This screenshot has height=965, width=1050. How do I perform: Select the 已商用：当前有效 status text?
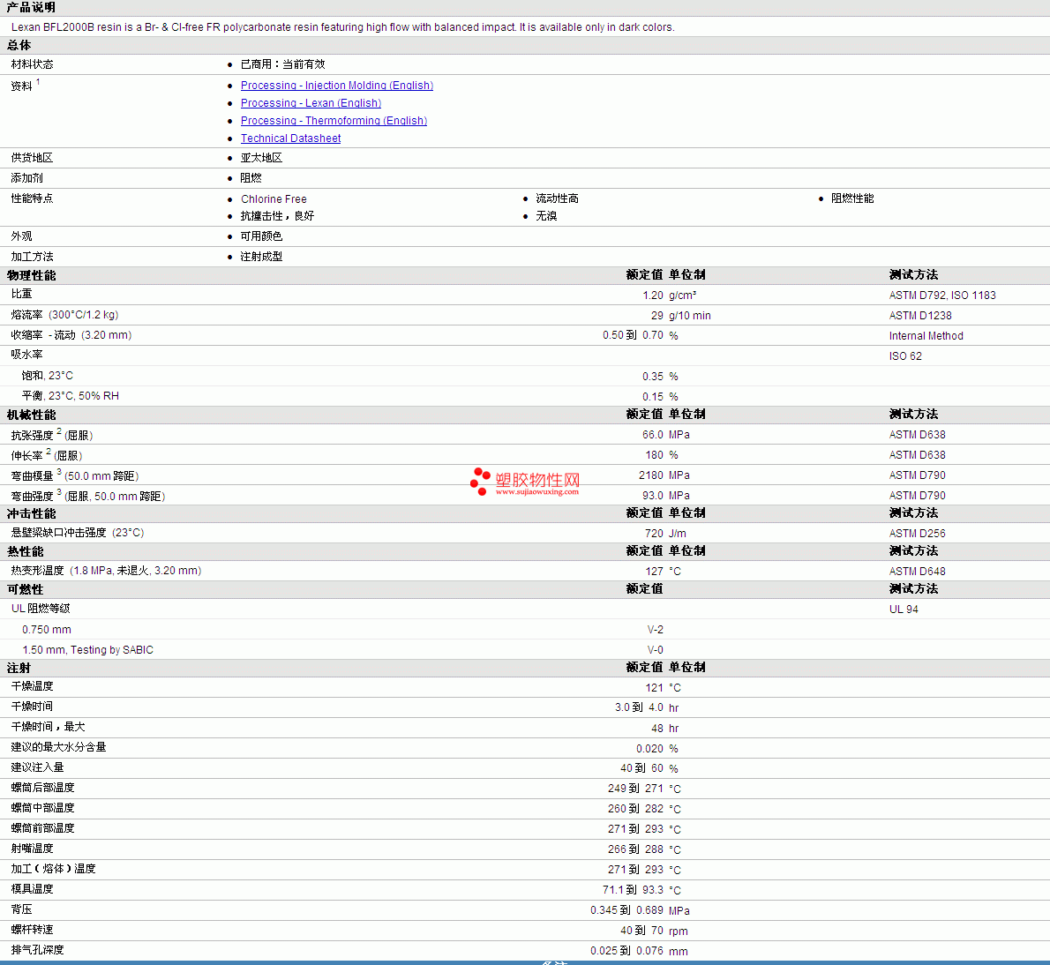[x=282, y=64]
